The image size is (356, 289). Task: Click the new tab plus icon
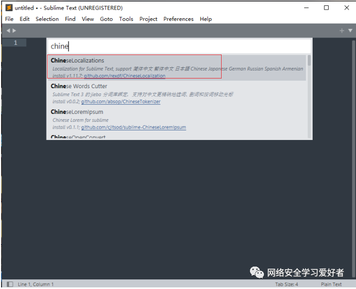[x=342, y=30]
